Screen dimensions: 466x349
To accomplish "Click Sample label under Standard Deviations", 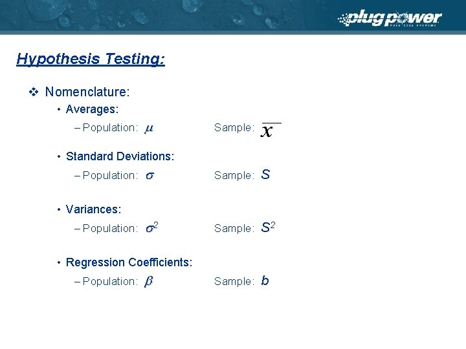I will pyautogui.click(x=234, y=175).
